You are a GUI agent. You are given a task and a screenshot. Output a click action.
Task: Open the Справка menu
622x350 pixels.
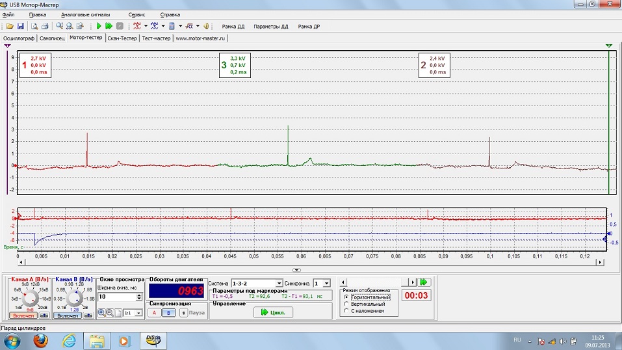(170, 15)
